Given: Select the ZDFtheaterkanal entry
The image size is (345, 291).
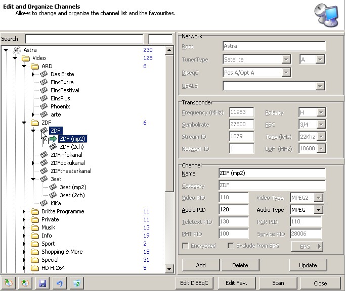Looking at the screenshot, I should pos(71,171).
